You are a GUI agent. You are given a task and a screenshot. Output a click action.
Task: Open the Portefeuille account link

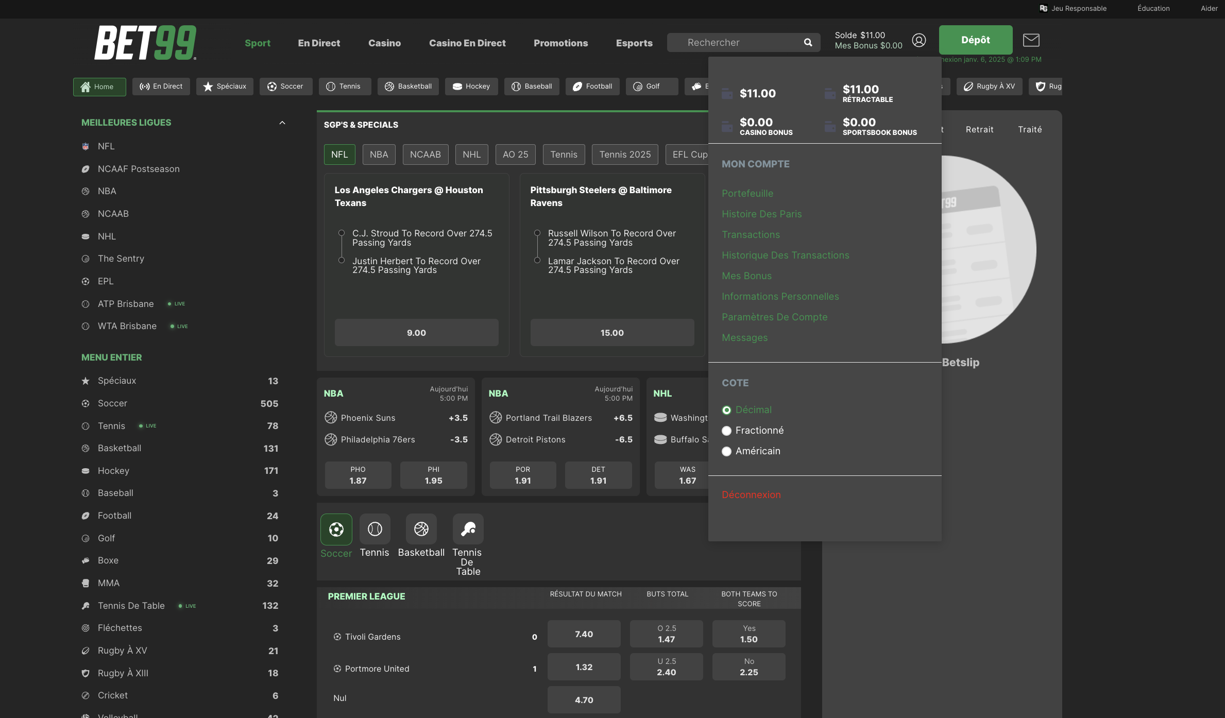click(747, 194)
